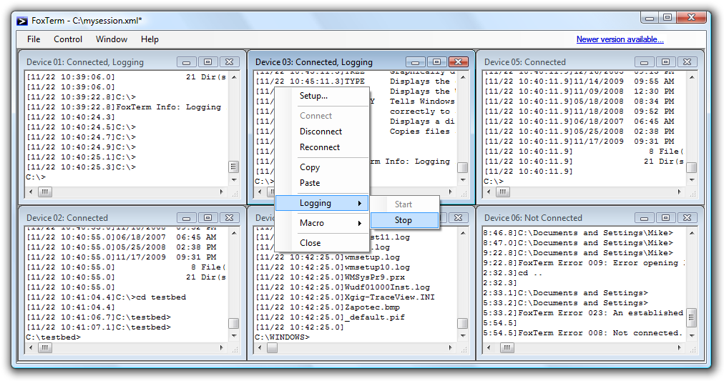Viewport: 724px width, 381px height.
Task: Expand the Macro submenu
Action: click(322, 223)
